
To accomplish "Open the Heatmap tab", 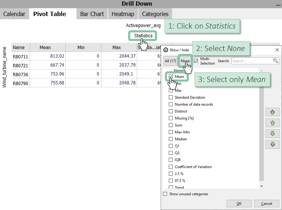I will (123, 14).
